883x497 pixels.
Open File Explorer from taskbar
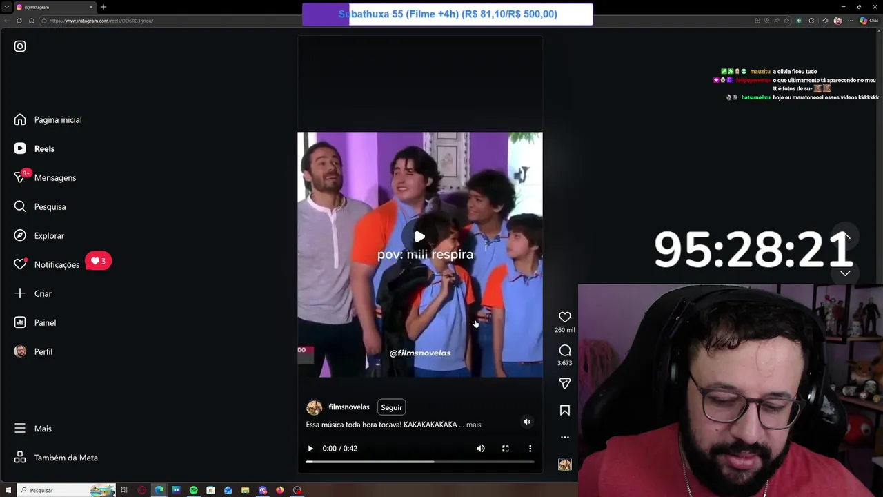(x=245, y=490)
